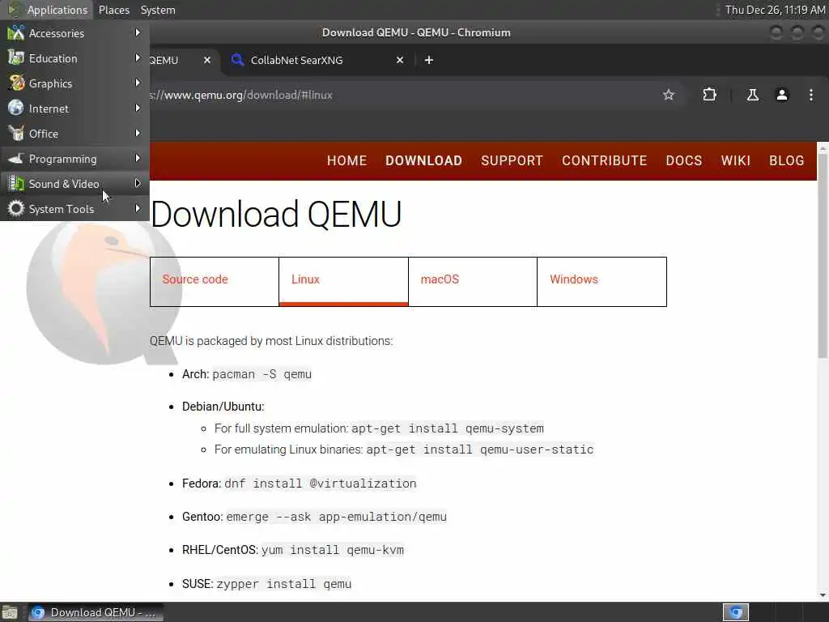
Task: Click the page vertical scrollbar thumb
Action: pos(823,255)
